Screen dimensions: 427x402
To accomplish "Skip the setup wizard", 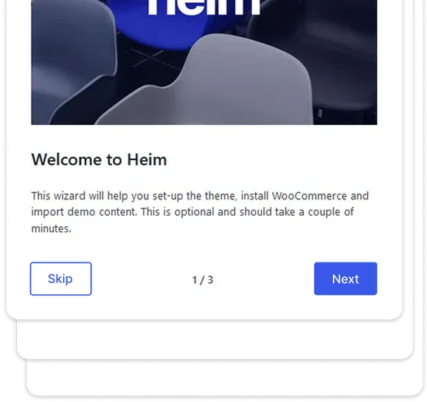I will pos(60,279).
